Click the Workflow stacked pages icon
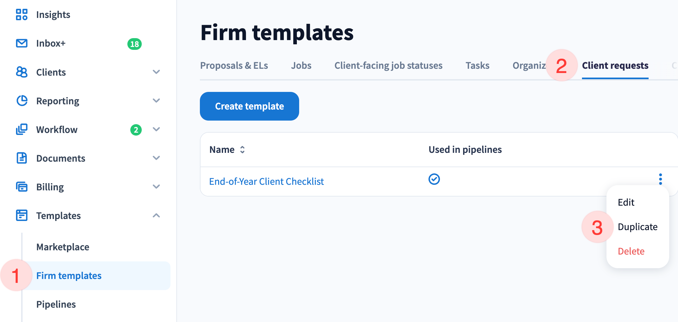This screenshot has width=678, height=322. [x=22, y=129]
